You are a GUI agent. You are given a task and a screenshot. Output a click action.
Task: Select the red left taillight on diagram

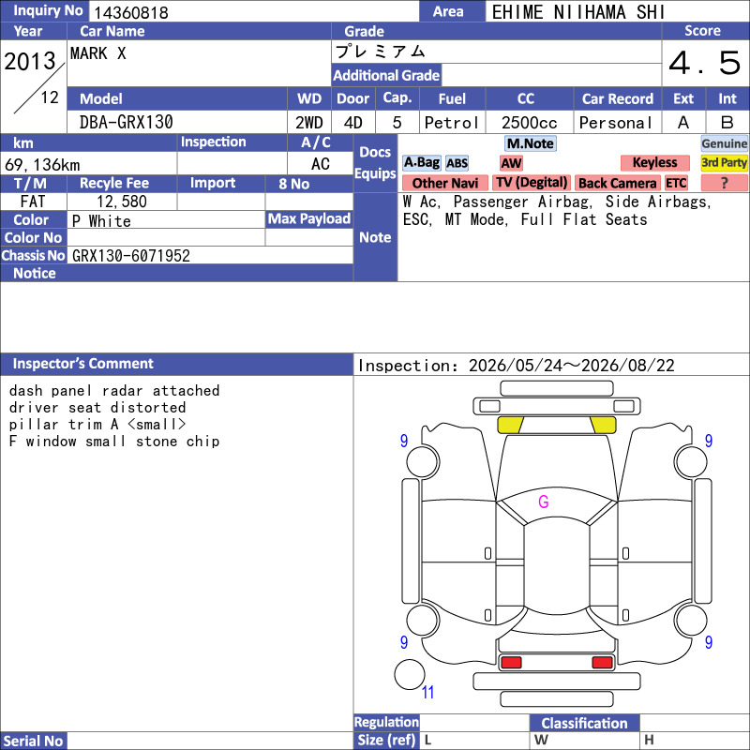511,663
